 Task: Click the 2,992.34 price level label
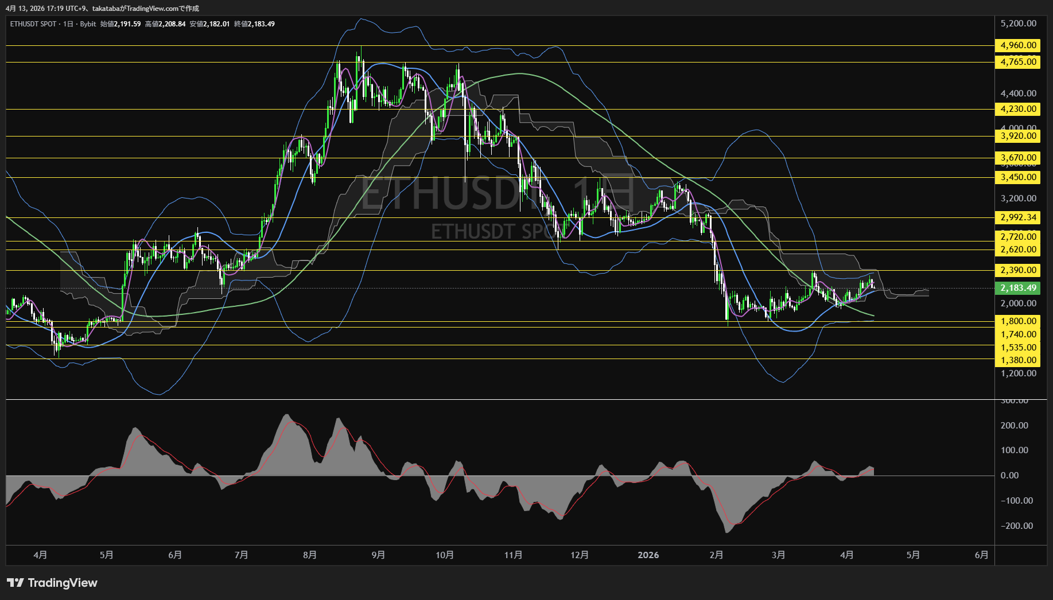point(1018,217)
